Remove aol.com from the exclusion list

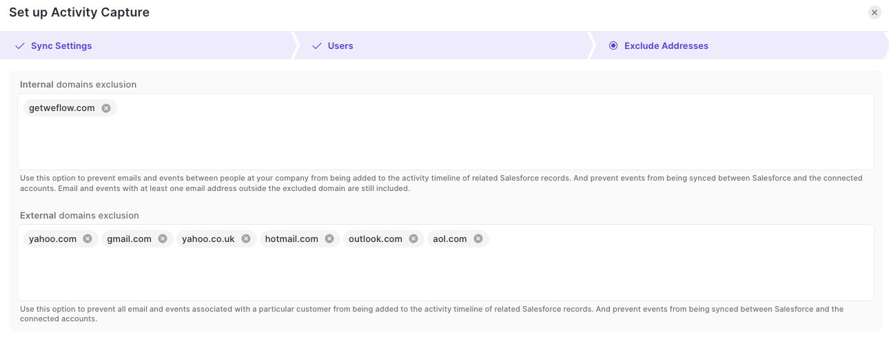[x=478, y=239]
